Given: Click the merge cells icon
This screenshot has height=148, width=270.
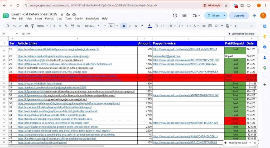Looking at the screenshot, I should [x=162, y=26].
